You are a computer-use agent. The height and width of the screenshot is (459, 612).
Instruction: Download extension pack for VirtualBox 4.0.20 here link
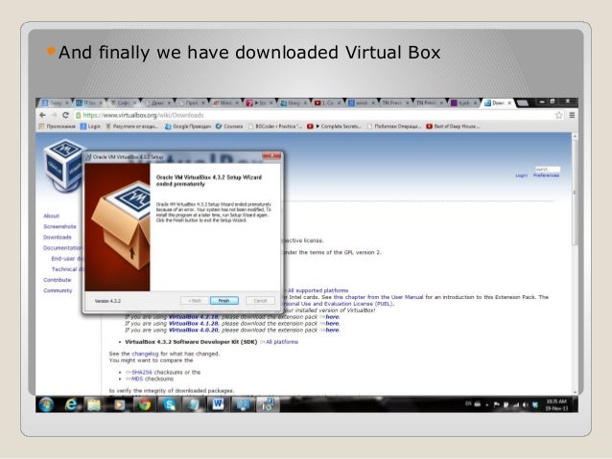tap(332, 330)
